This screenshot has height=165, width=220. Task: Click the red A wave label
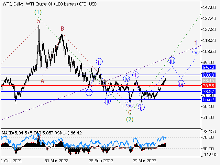42,81
